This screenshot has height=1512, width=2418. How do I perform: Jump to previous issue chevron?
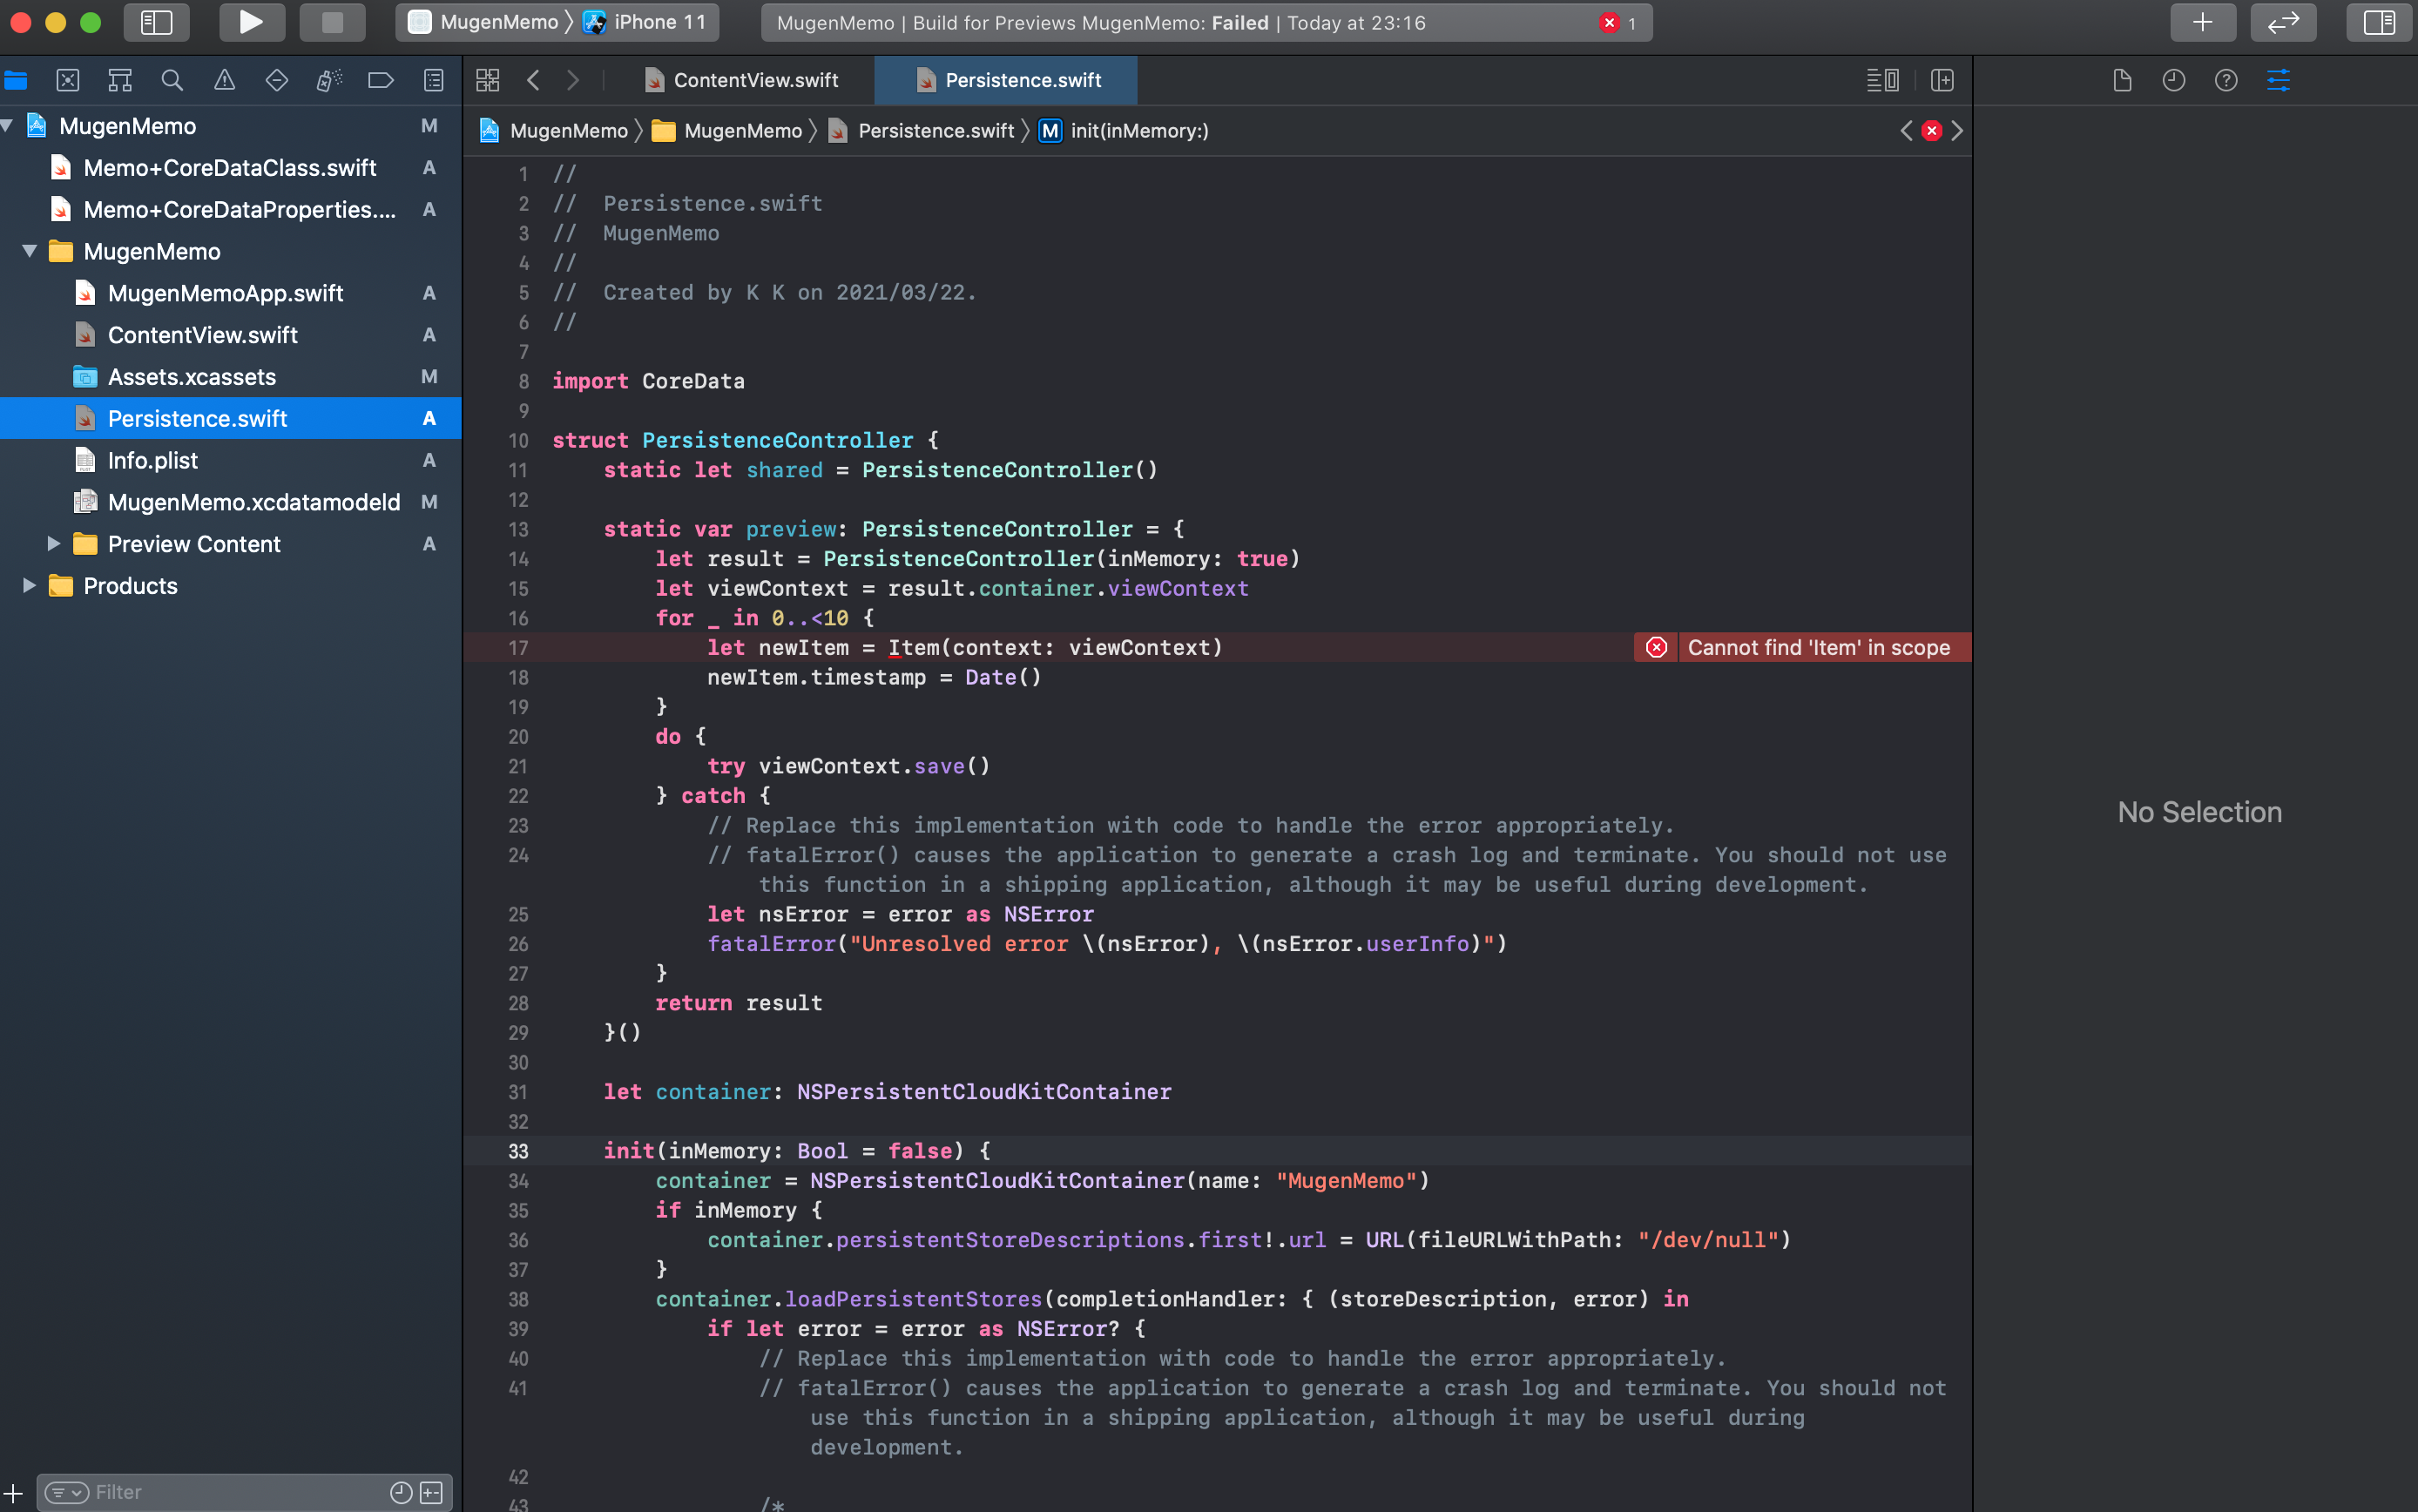(1906, 131)
